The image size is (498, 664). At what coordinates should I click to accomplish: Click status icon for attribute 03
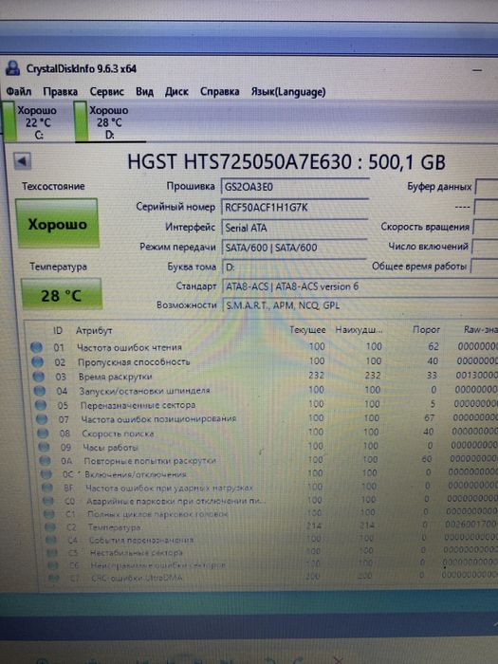(39, 376)
